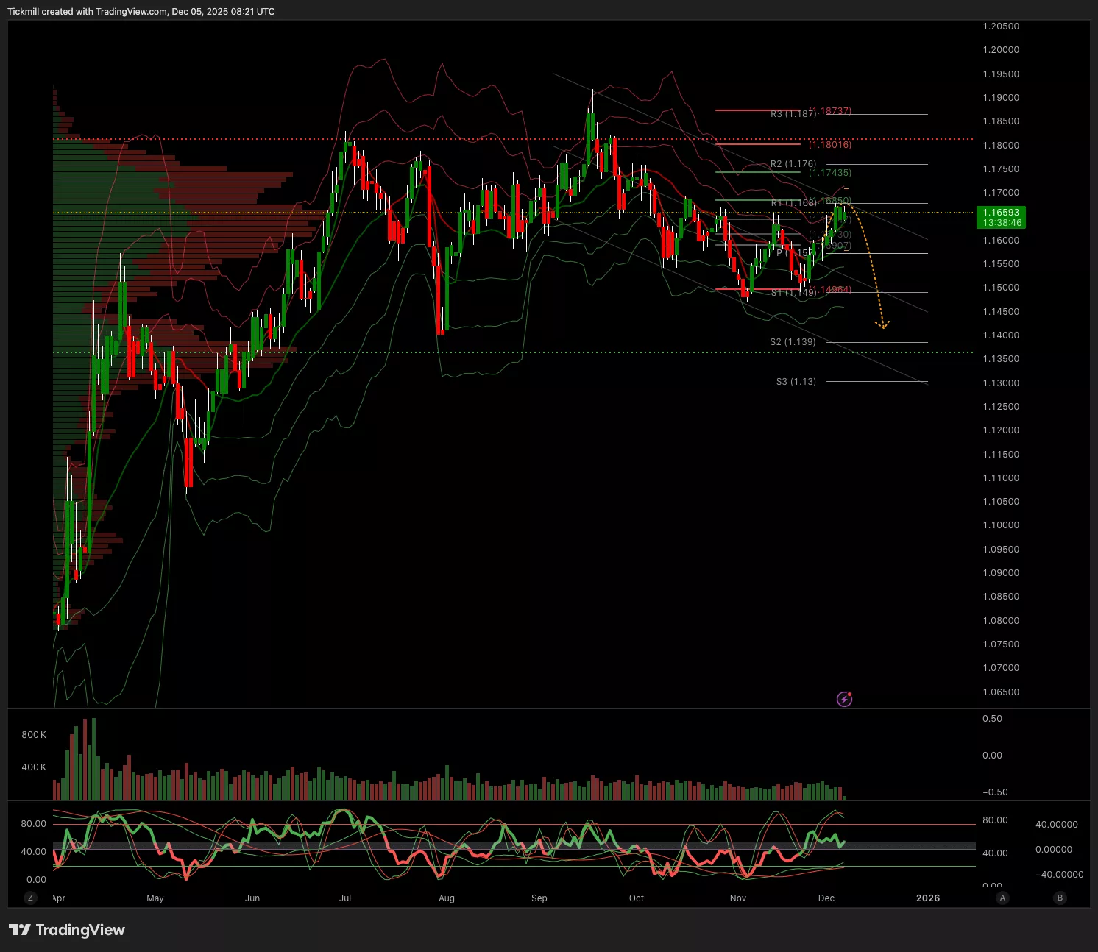Viewport: 1098px width, 952px height.
Task: Click the 800 K volume axis label
Action: pos(34,735)
